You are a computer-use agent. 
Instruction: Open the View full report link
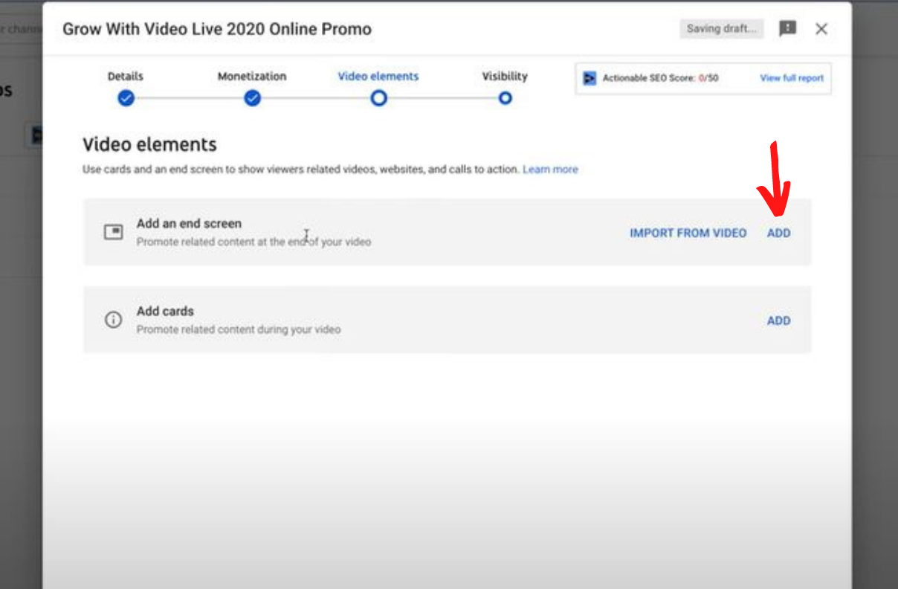tap(792, 78)
